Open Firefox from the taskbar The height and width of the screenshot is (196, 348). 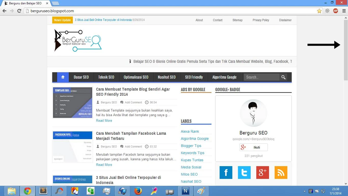pos(138,191)
